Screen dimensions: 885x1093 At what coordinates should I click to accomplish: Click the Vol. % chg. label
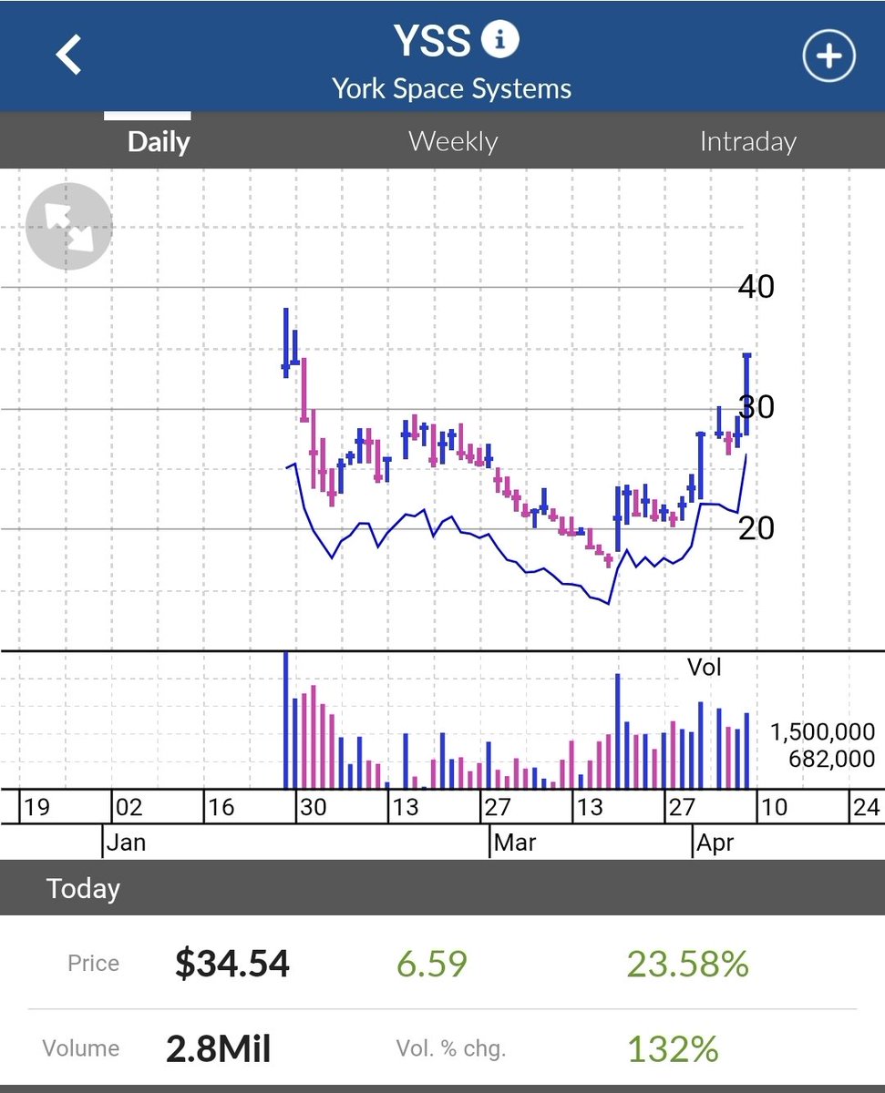pyautogui.click(x=450, y=1049)
